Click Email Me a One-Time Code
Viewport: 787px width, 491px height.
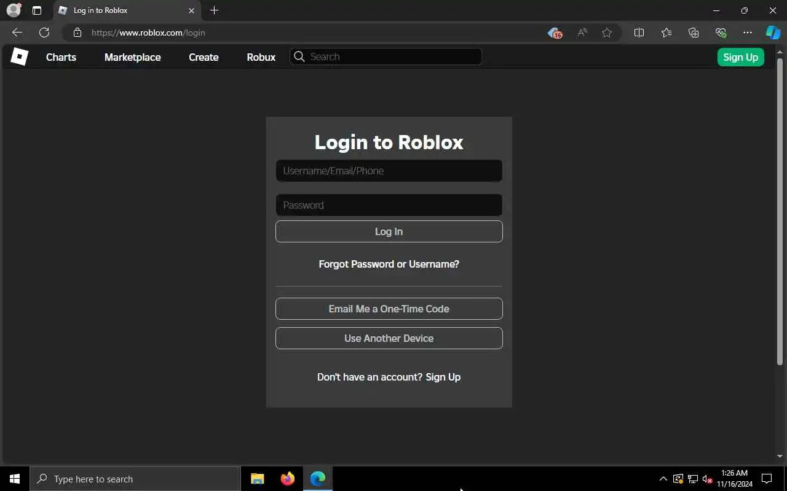point(389,309)
